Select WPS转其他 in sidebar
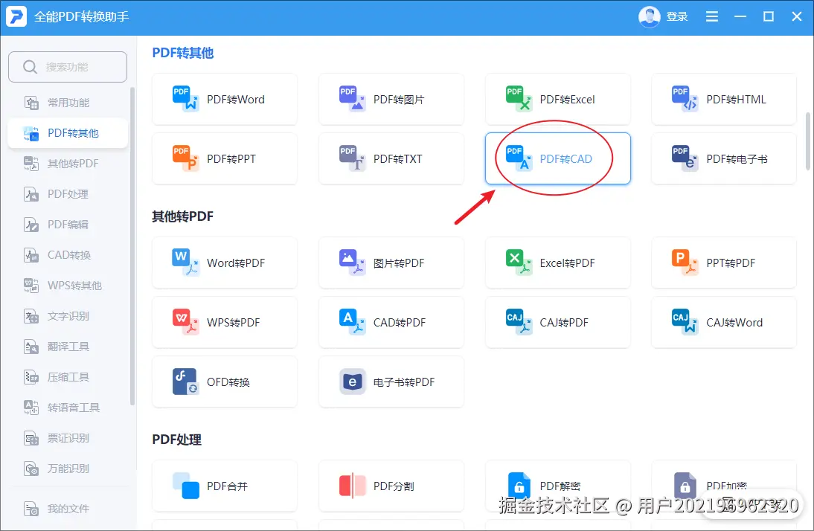 click(68, 286)
